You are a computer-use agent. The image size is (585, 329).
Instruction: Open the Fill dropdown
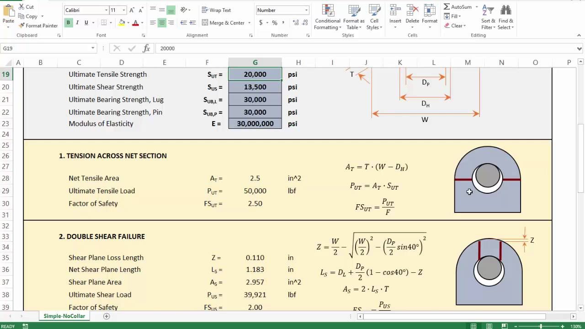pyautogui.click(x=453, y=16)
